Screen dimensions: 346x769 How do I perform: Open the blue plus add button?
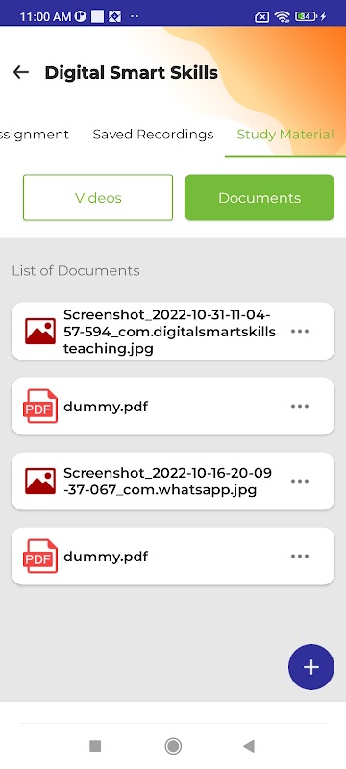click(311, 667)
